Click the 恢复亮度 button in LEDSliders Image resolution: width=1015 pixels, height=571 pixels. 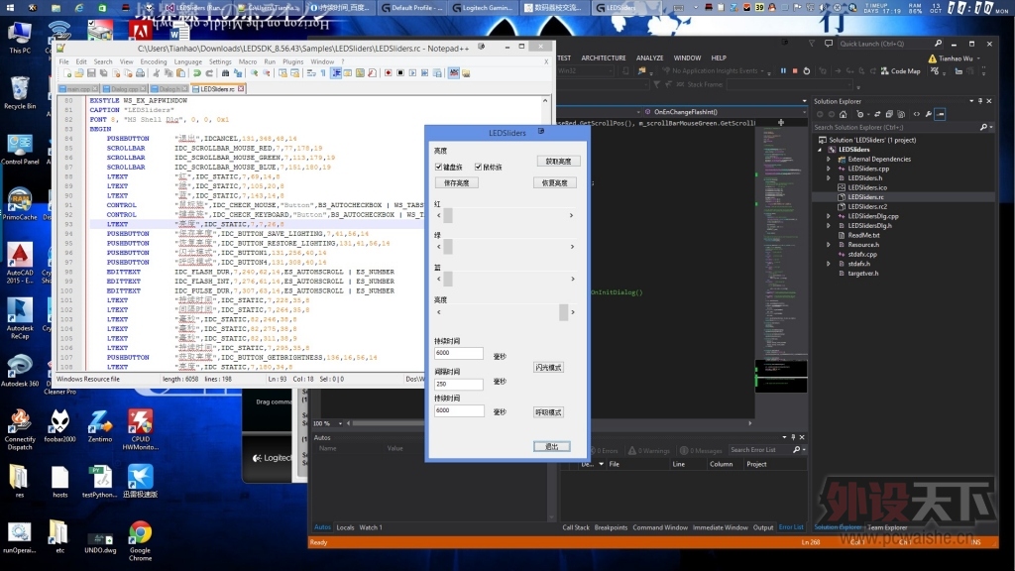click(555, 183)
